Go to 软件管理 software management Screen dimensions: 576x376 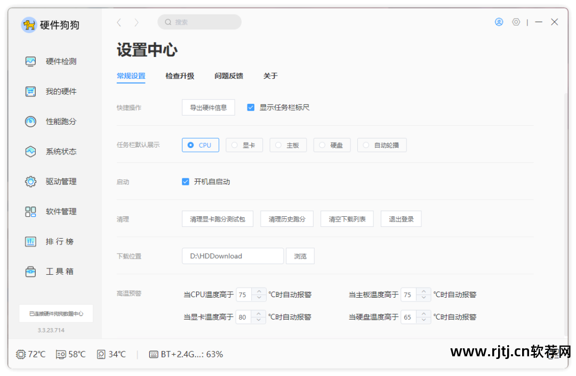[60, 211]
